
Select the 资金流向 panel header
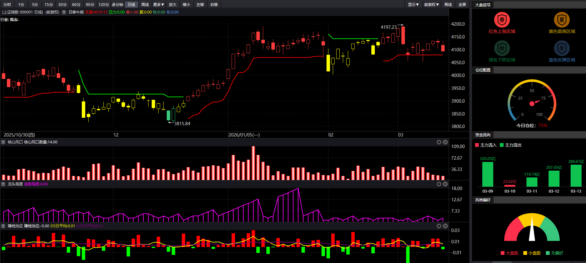483,135
